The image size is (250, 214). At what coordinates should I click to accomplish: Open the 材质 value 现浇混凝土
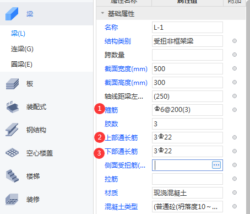click(x=187, y=192)
